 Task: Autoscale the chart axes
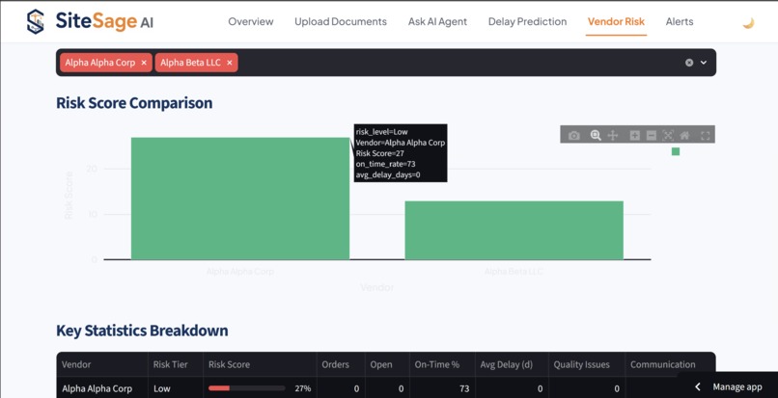(x=668, y=135)
